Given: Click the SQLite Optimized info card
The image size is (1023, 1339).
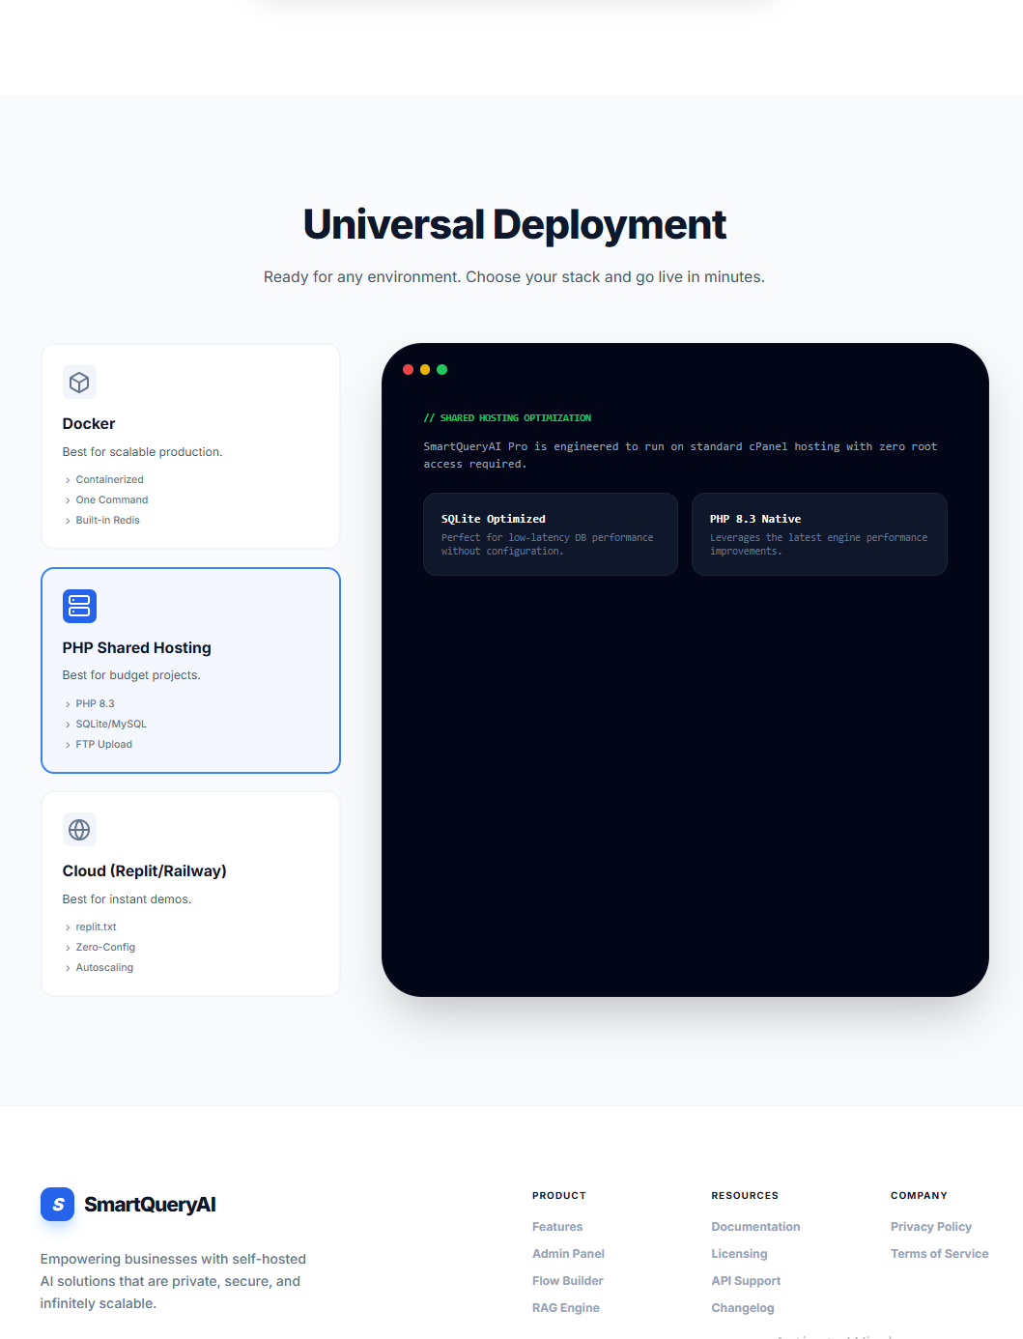Looking at the screenshot, I should click(x=550, y=534).
